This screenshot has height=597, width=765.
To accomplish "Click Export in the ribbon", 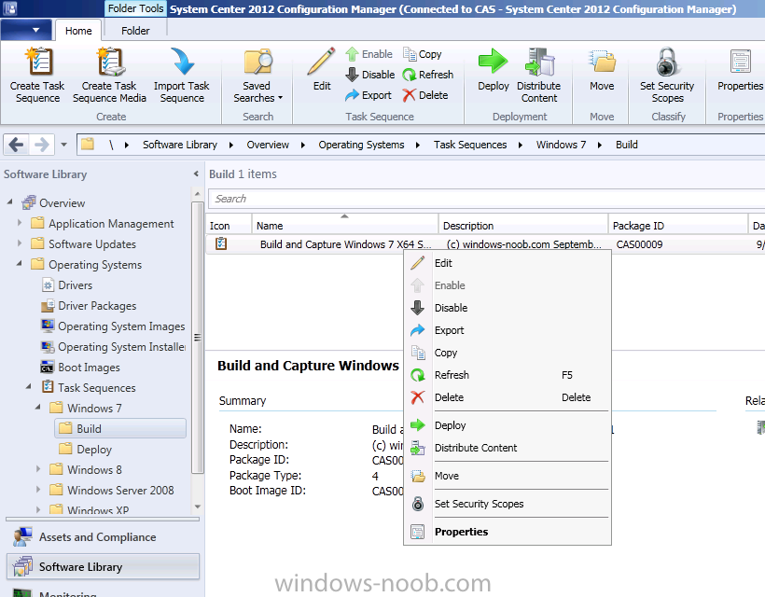I will pos(369,95).
